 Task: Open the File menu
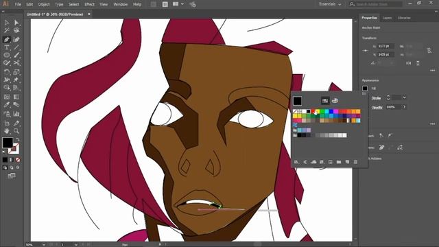18,4
